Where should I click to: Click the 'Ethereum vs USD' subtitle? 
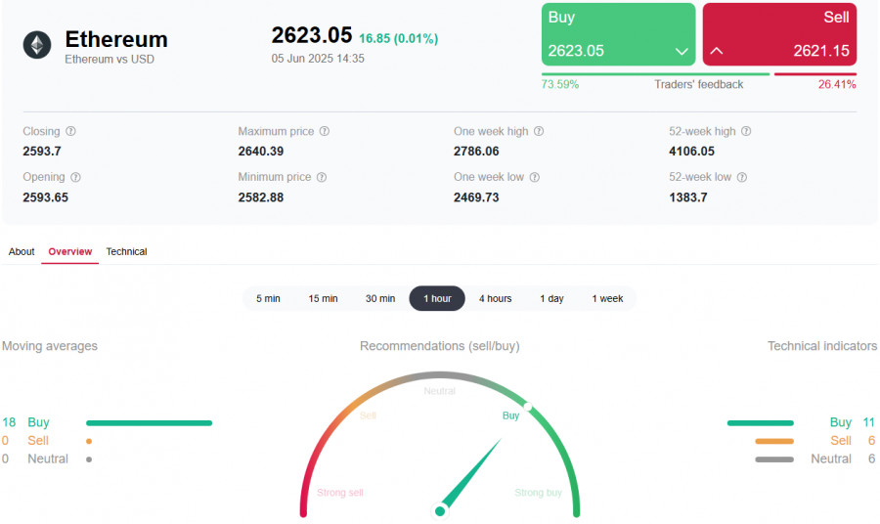(x=110, y=60)
